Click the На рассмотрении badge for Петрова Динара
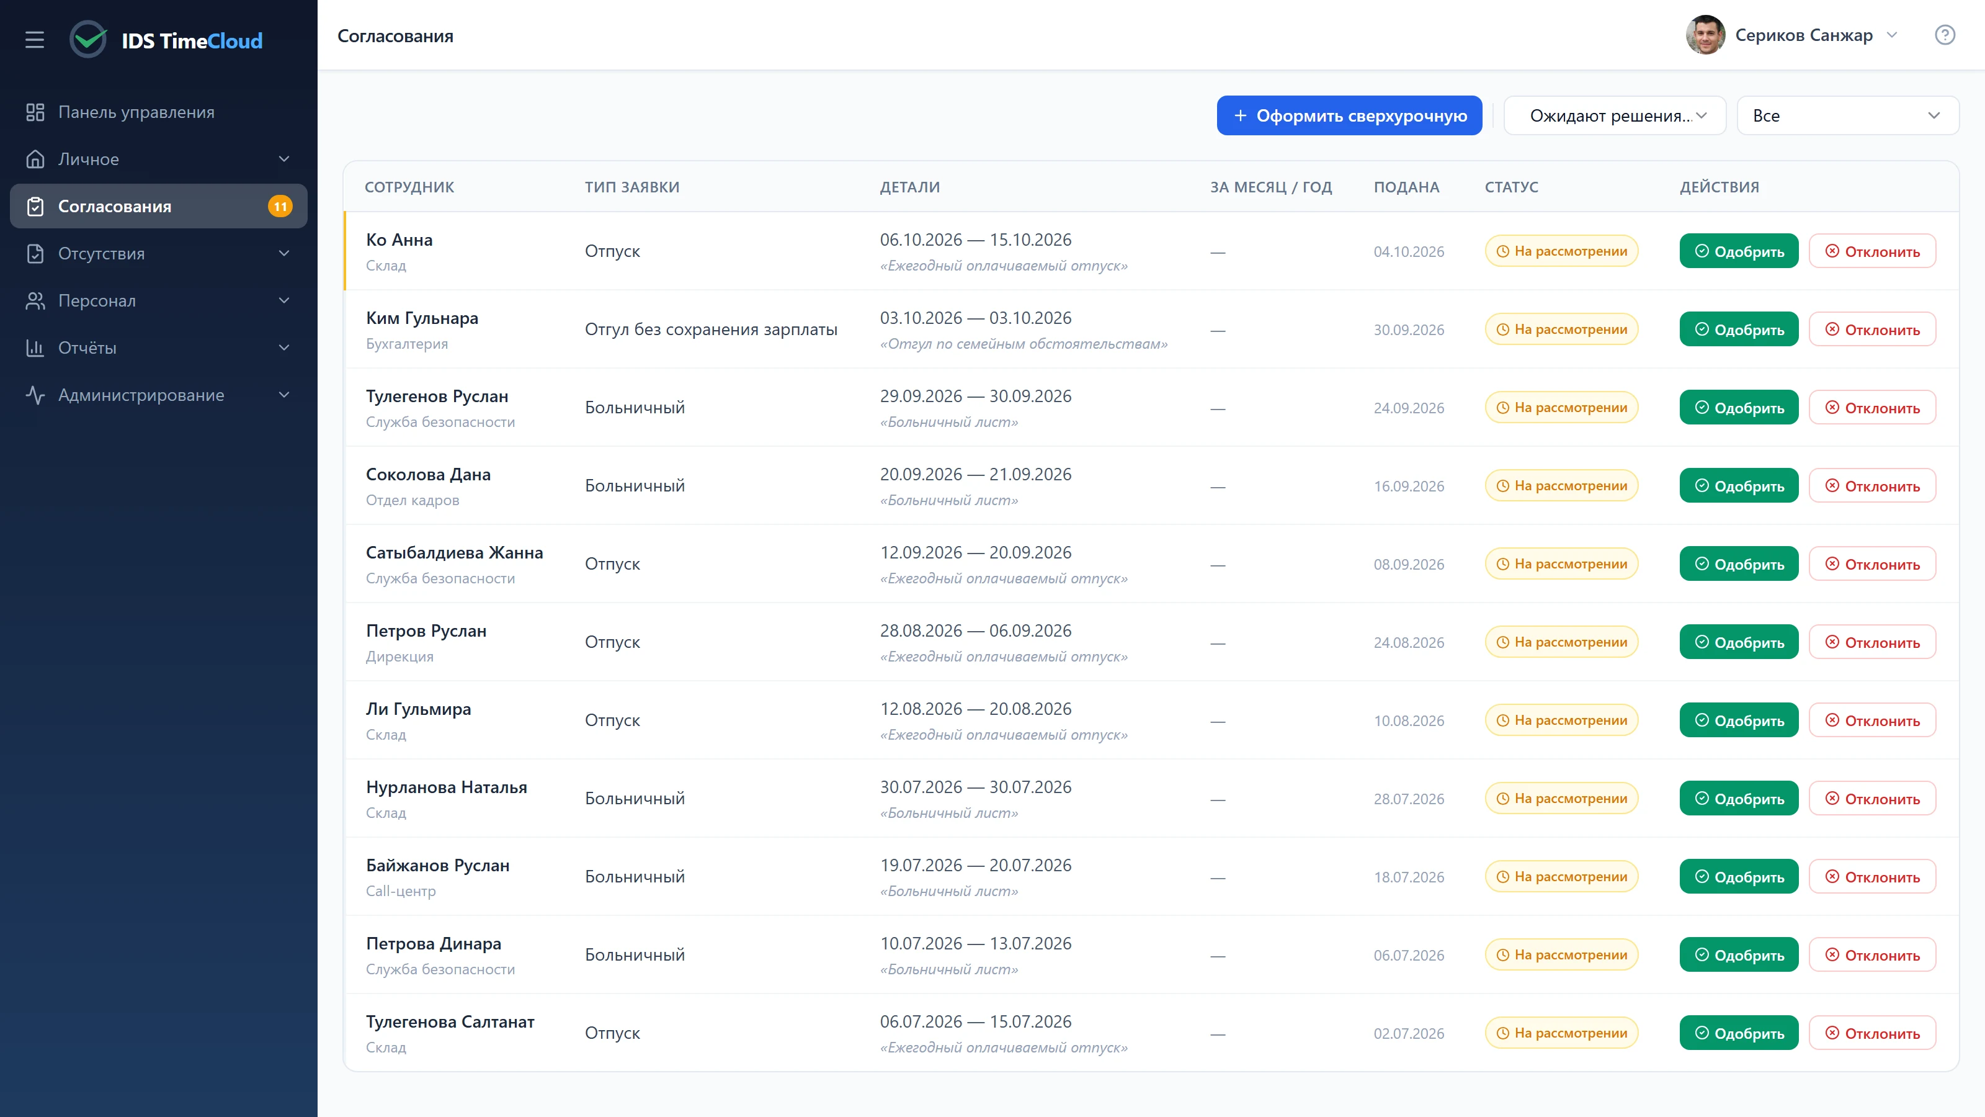This screenshot has height=1117, width=1985. pyautogui.click(x=1561, y=955)
